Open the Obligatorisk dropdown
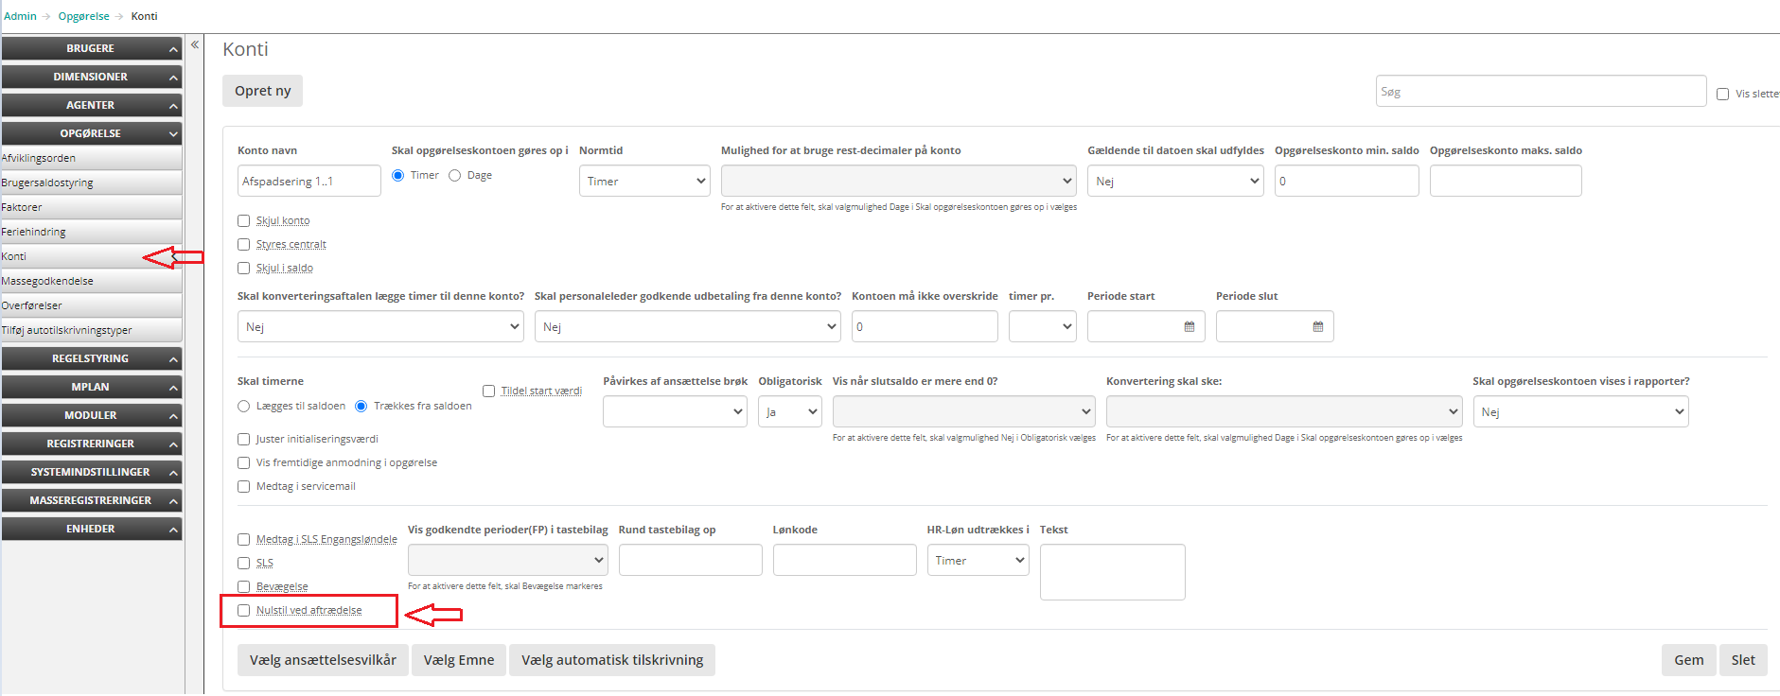Image resolution: width=1780 pixels, height=696 pixels. pos(789,412)
